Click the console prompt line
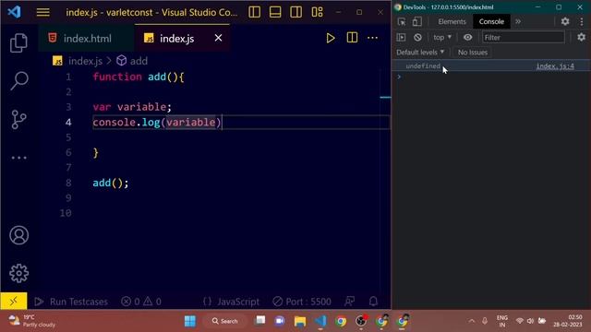 (x=491, y=77)
